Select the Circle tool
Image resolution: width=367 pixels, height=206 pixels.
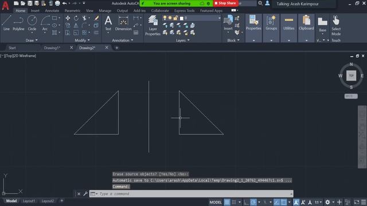pyautogui.click(x=32, y=23)
